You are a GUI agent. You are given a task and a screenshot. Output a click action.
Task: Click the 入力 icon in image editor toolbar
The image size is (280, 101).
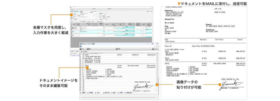(80, 49)
